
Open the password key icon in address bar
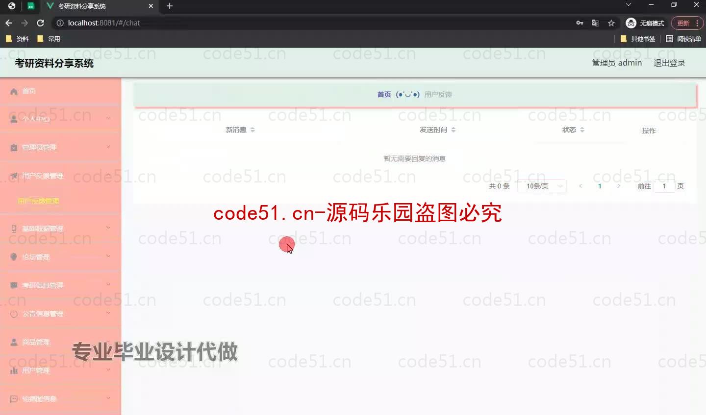580,23
